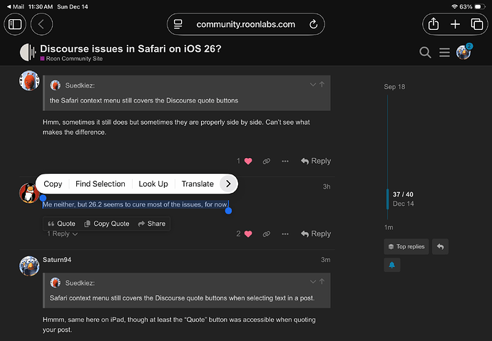Open the Discourse hamburger menu

(x=444, y=52)
